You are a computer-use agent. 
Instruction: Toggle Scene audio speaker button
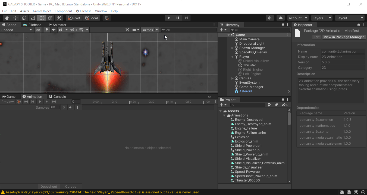[54, 30]
